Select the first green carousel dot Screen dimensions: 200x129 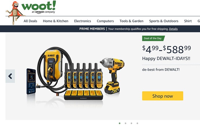(119, 123)
